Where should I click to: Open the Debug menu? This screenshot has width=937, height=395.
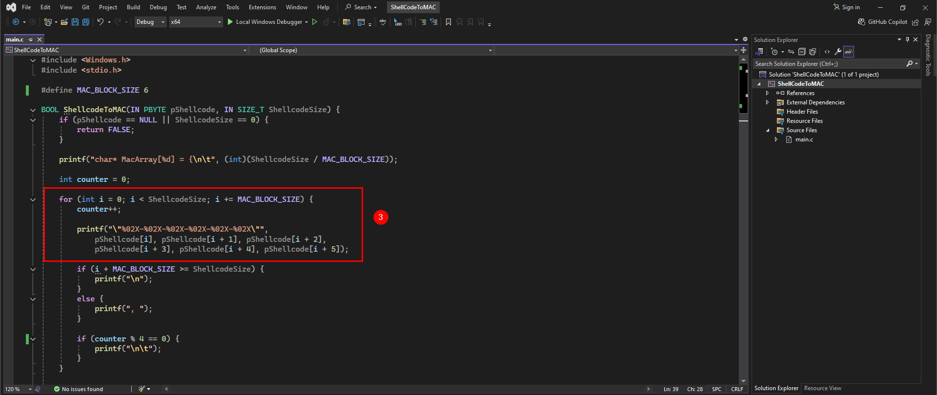158,7
